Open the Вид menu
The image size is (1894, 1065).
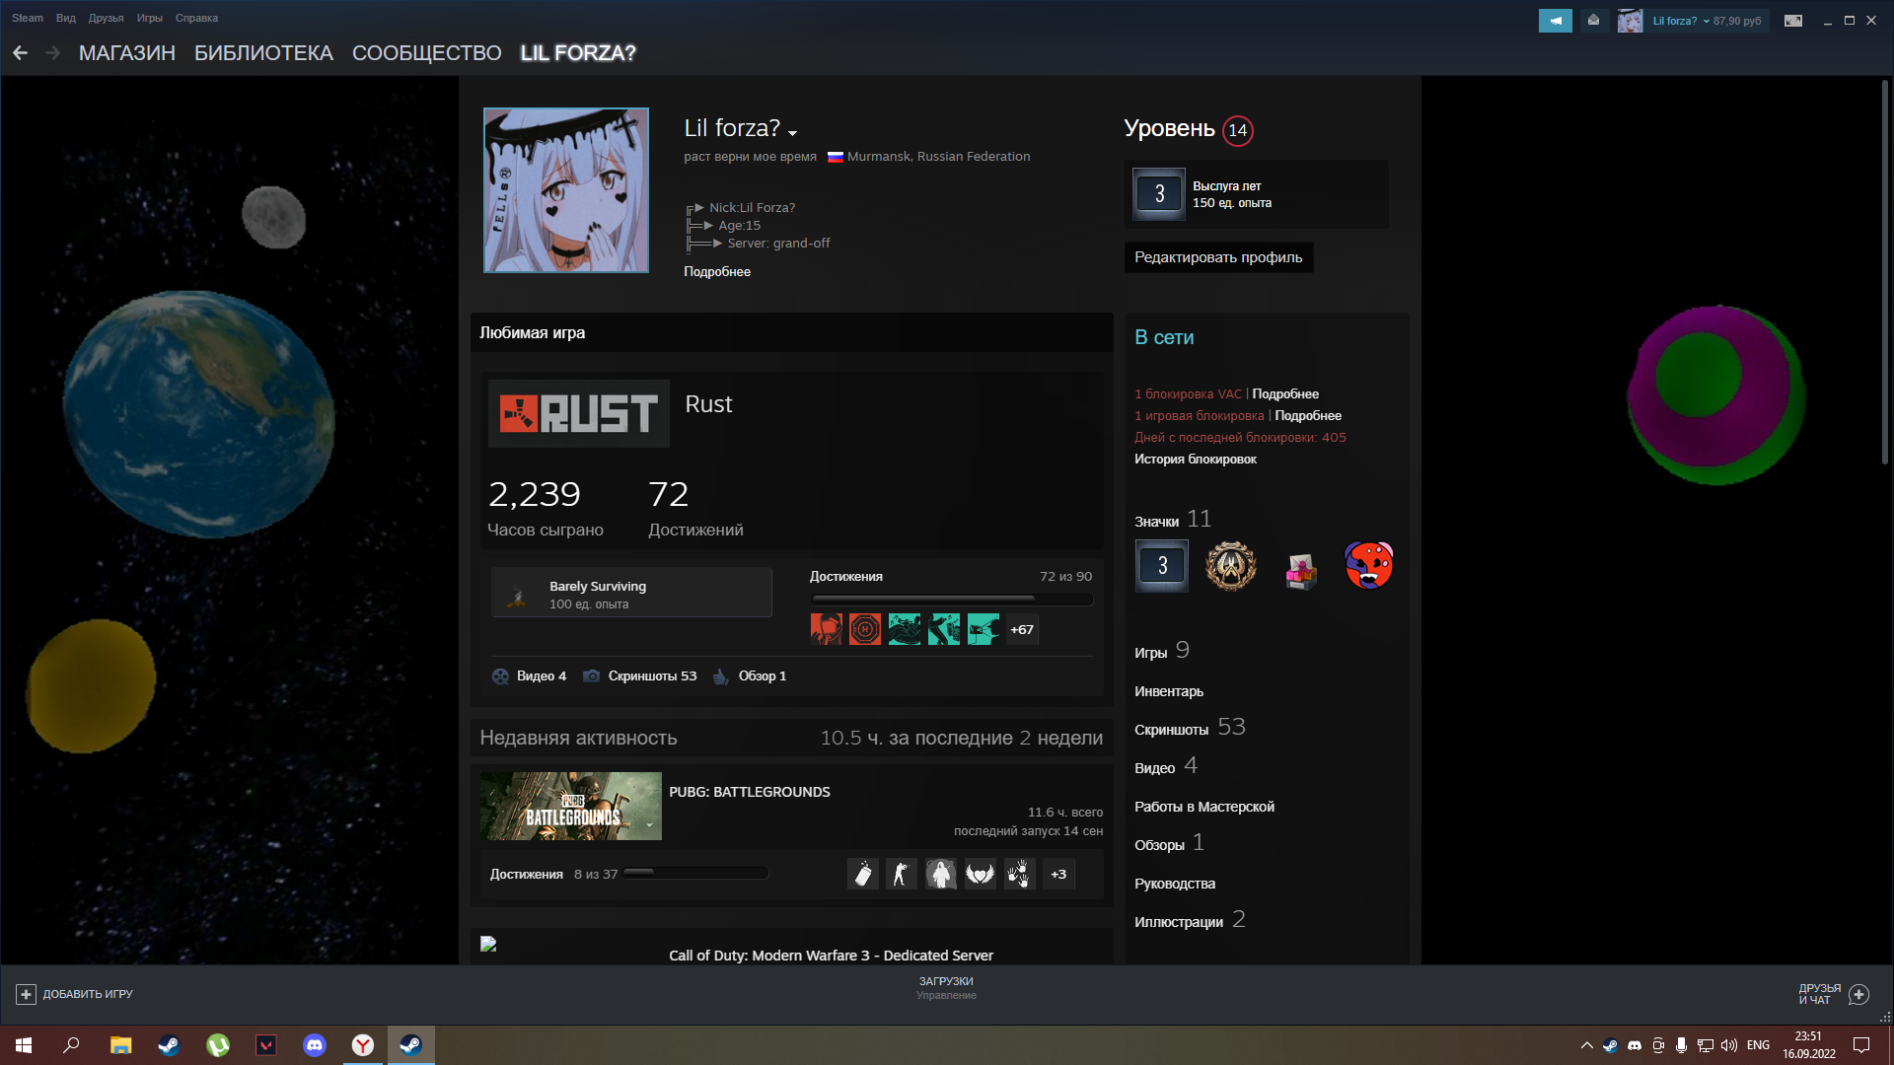pos(66,18)
